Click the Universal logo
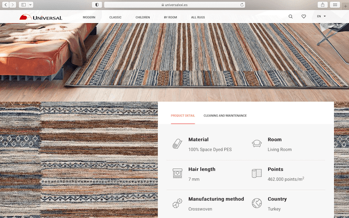349x218 pixels. point(41,17)
